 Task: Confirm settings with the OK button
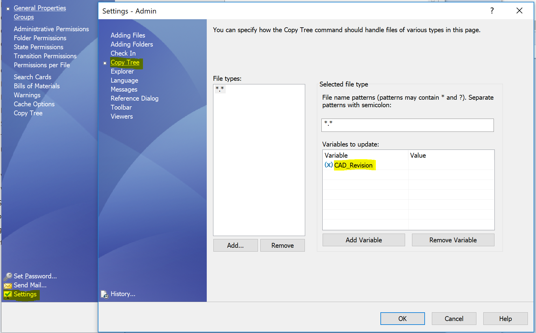[402, 319]
